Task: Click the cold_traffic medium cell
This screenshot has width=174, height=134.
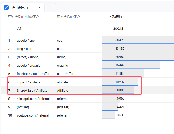Action: click(x=65, y=74)
